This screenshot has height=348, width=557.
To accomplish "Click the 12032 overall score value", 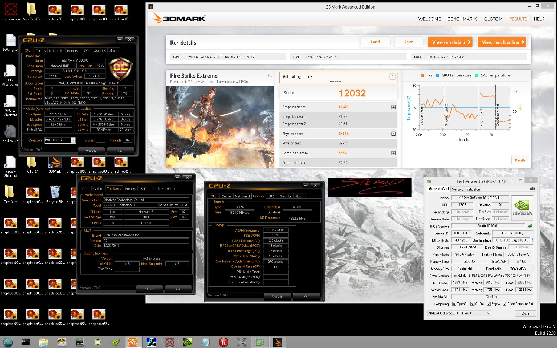I will pos(352,93).
